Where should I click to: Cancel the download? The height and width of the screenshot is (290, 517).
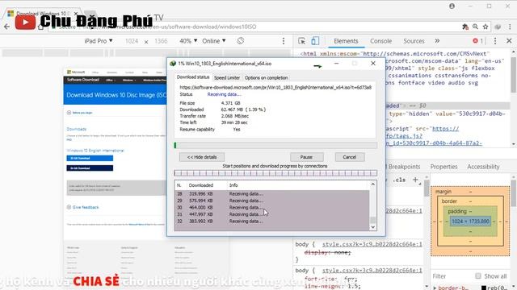pos(350,157)
